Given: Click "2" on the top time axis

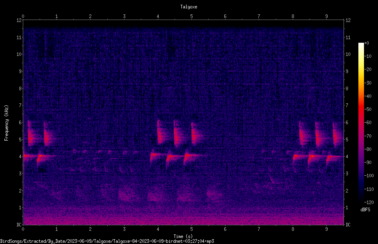Looking at the screenshot, I should (90, 16).
